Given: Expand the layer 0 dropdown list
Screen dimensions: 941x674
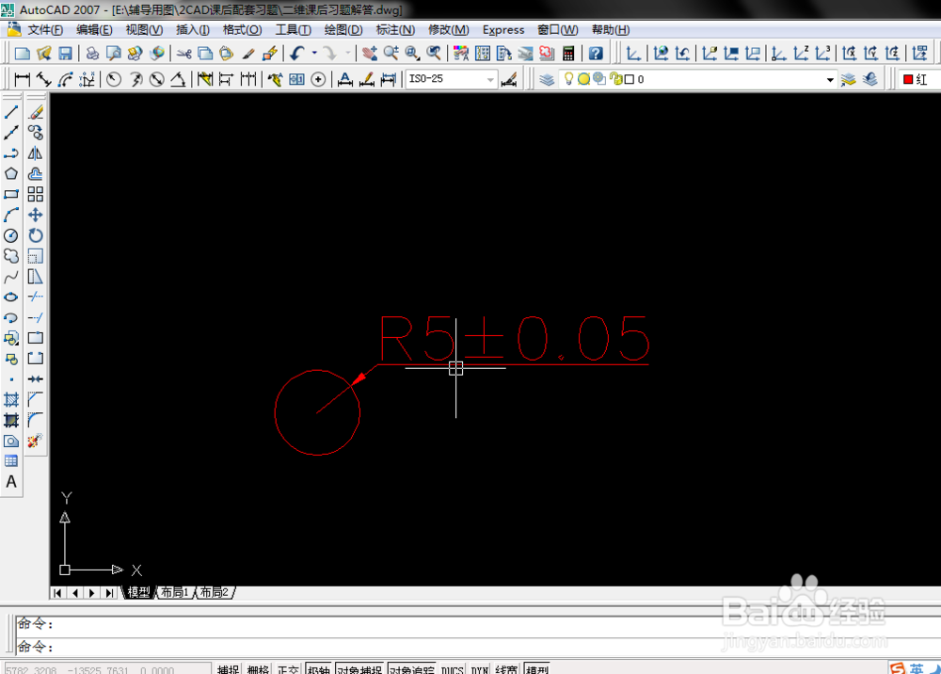Looking at the screenshot, I should click(x=830, y=79).
